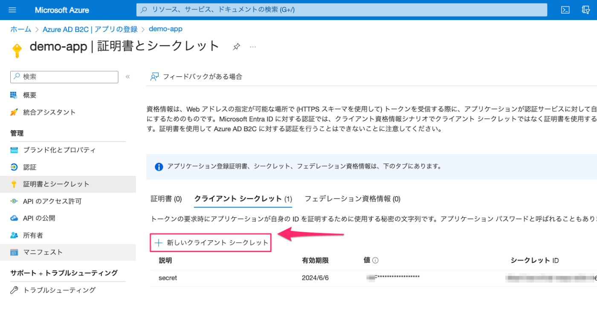Go to ホーム breadcrumb link
This screenshot has height=317, width=597.
click(x=21, y=29)
